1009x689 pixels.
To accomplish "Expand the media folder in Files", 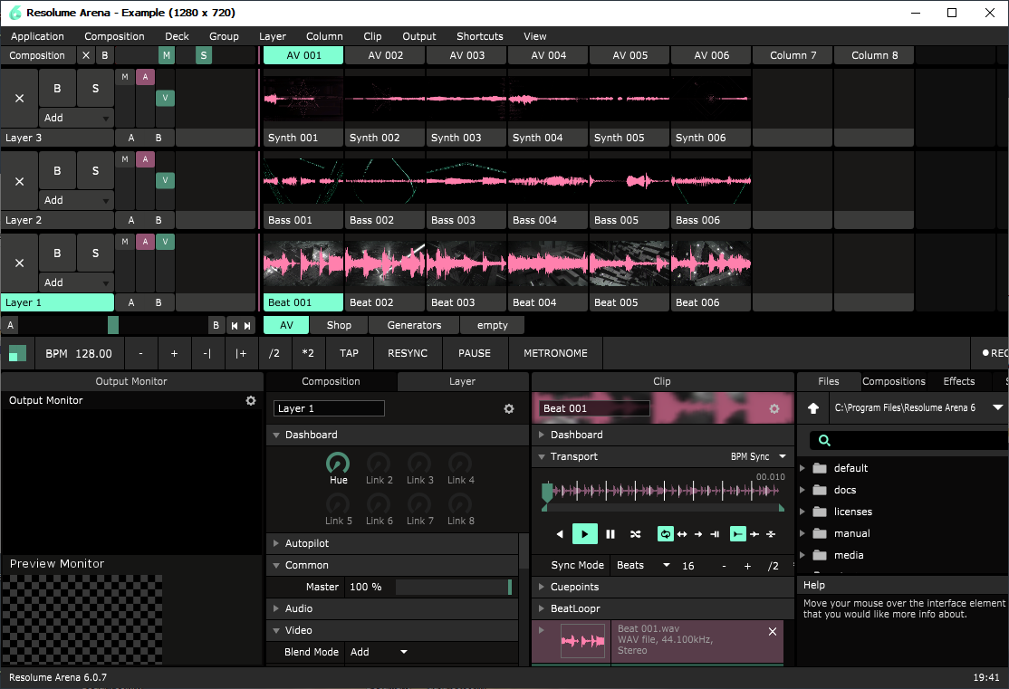I will [802, 554].
